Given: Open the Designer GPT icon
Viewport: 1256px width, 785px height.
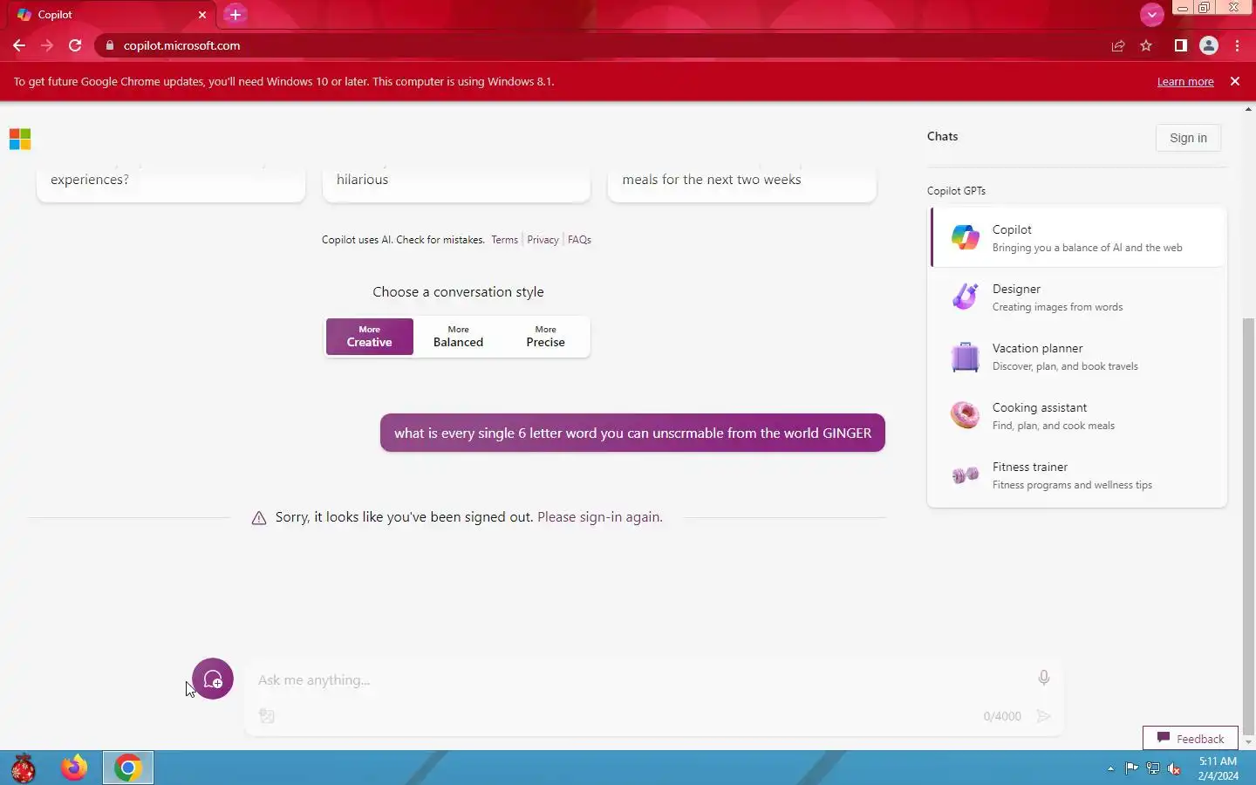Looking at the screenshot, I should coord(965,297).
